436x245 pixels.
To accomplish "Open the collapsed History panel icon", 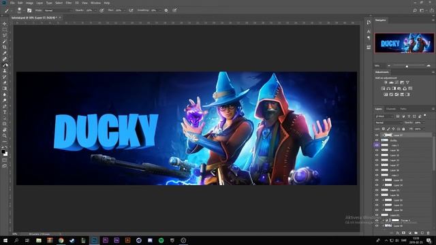I will [369, 22].
